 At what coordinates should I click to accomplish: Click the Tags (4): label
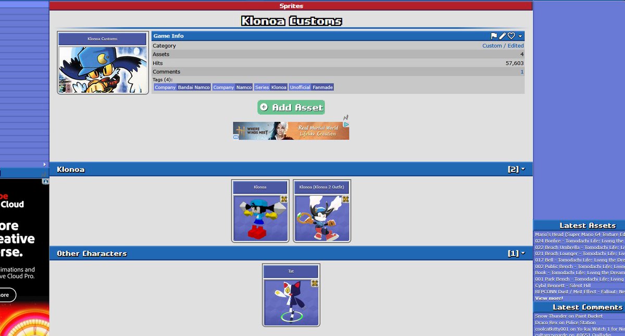pos(162,80)
